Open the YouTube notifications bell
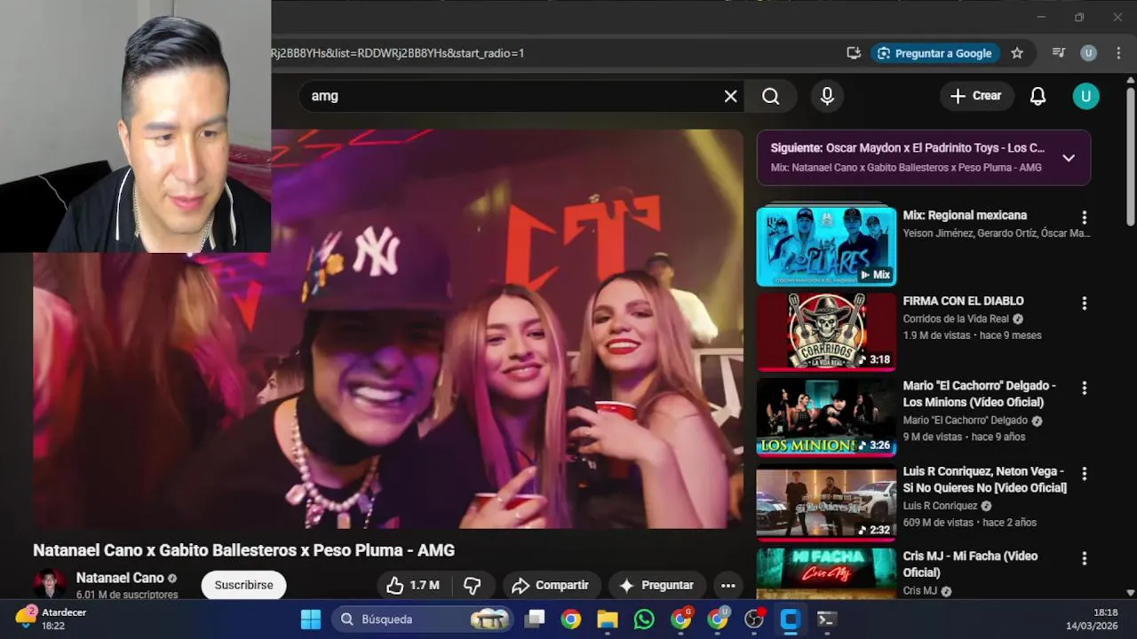 point(1038,96)
